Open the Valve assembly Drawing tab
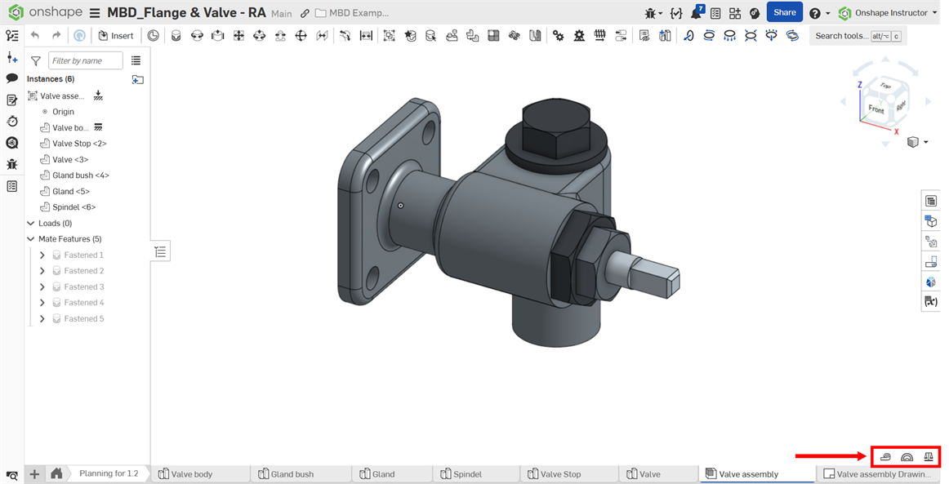949x484 pixels. [x=880, y=473]
